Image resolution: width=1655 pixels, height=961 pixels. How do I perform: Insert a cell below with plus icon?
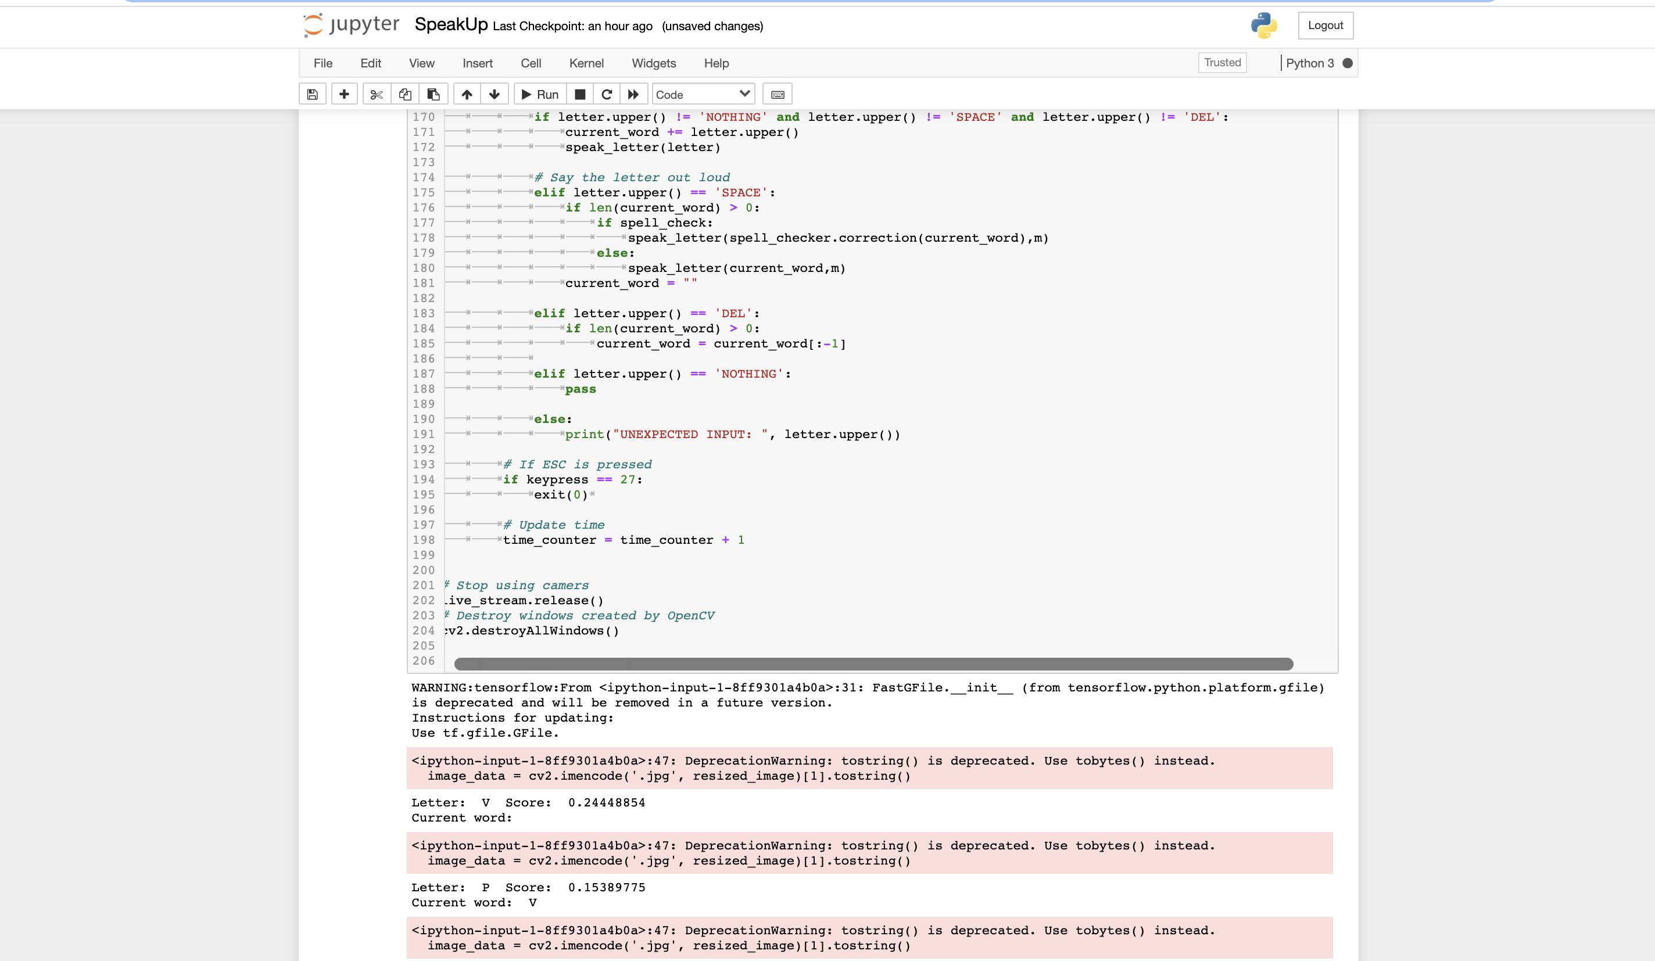[344, 95]
